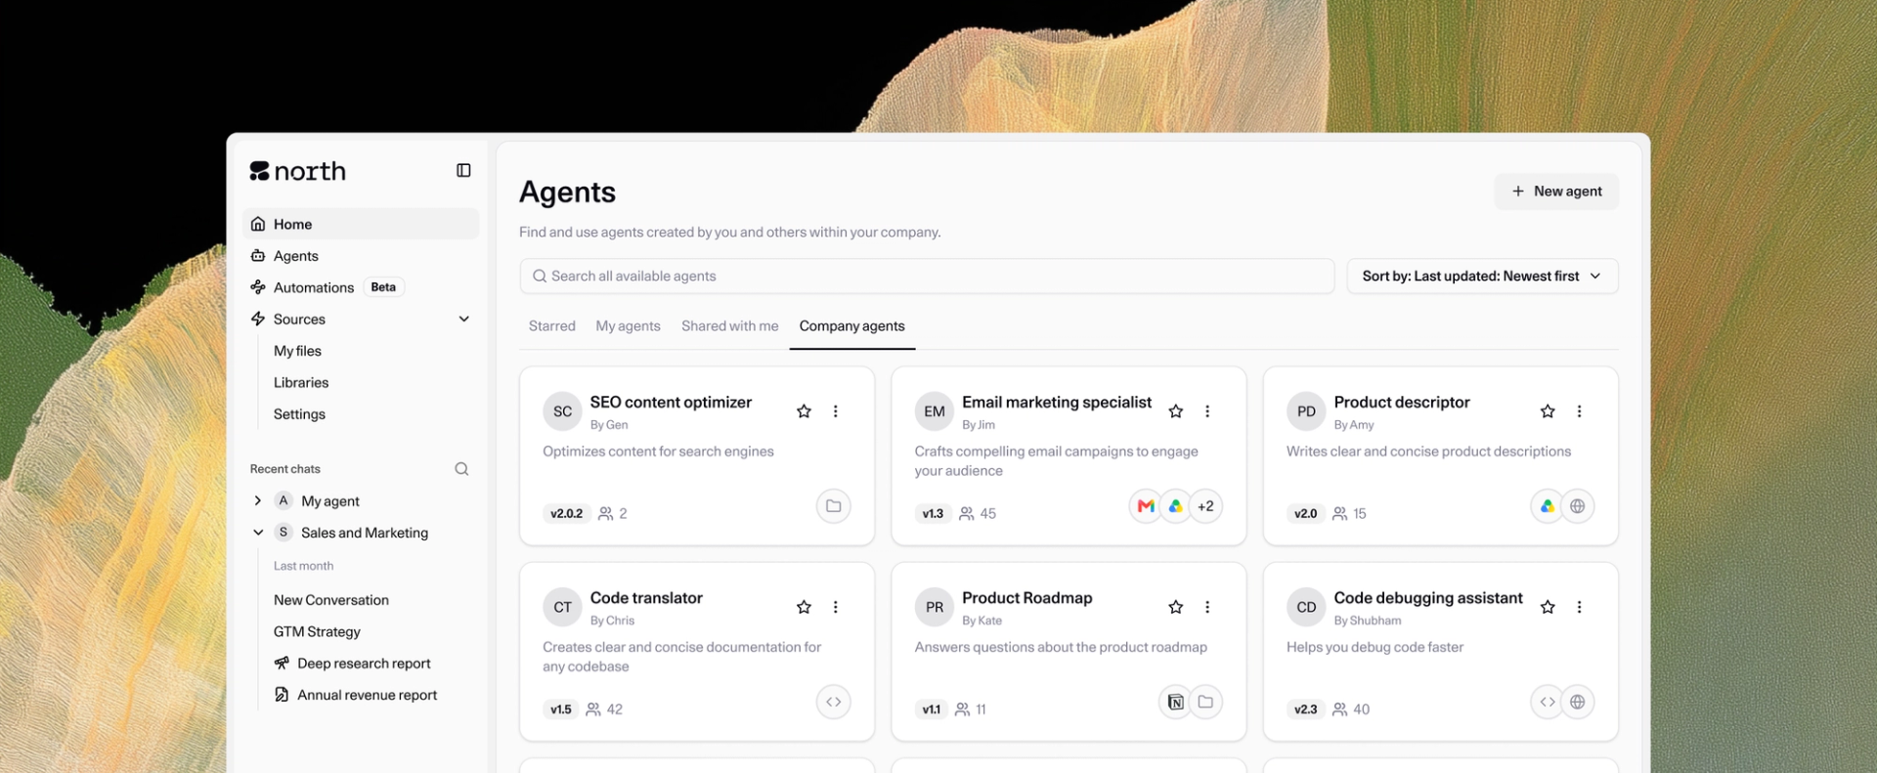Click Google Drive icon on Product descriptor
Image resolution: width=1877 pixels, height=773 pixels.
click(1547, 506)
